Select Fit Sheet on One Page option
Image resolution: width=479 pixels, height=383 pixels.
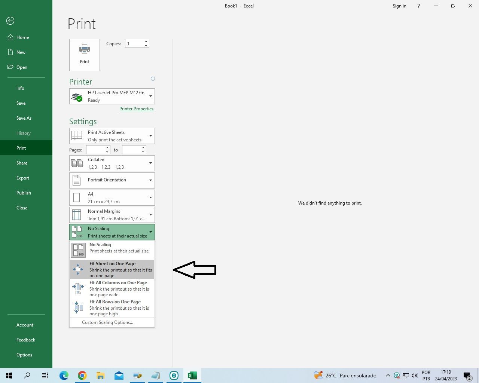click(112, 269)
